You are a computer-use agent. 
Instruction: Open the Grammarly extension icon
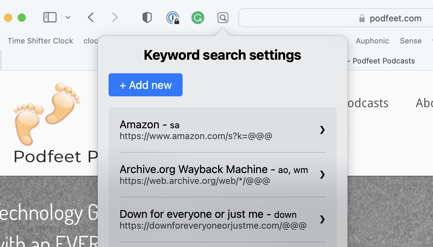[x=197, y=18]
